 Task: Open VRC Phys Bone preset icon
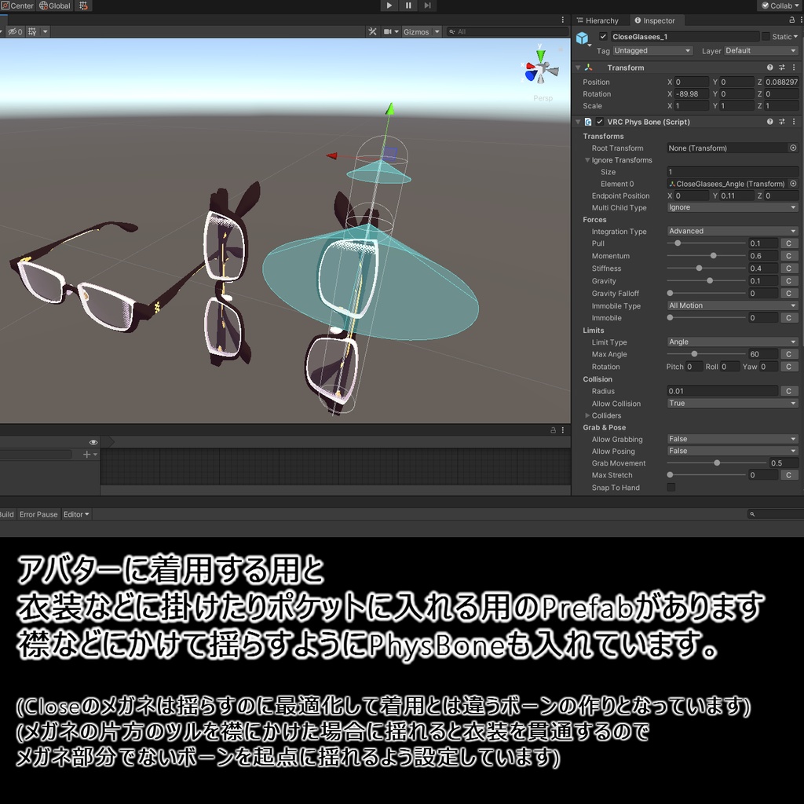click(x=781, y=122)
